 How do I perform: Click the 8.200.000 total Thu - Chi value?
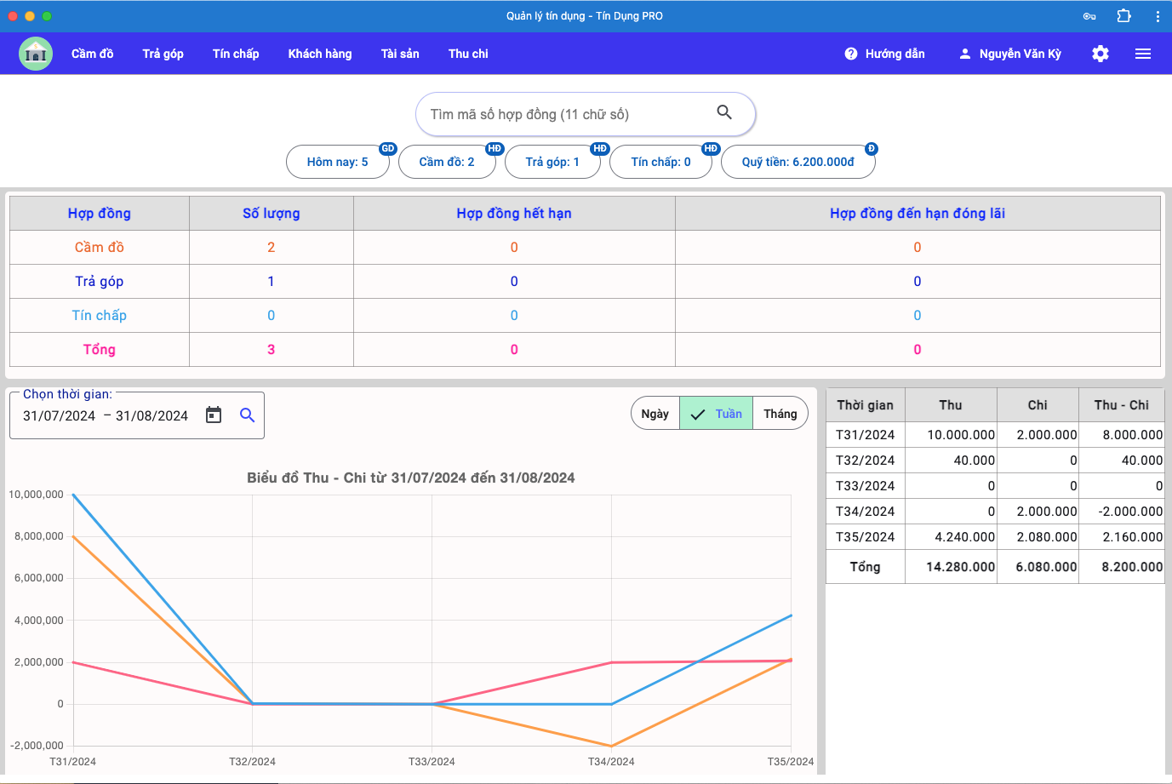pos(1132,566)
